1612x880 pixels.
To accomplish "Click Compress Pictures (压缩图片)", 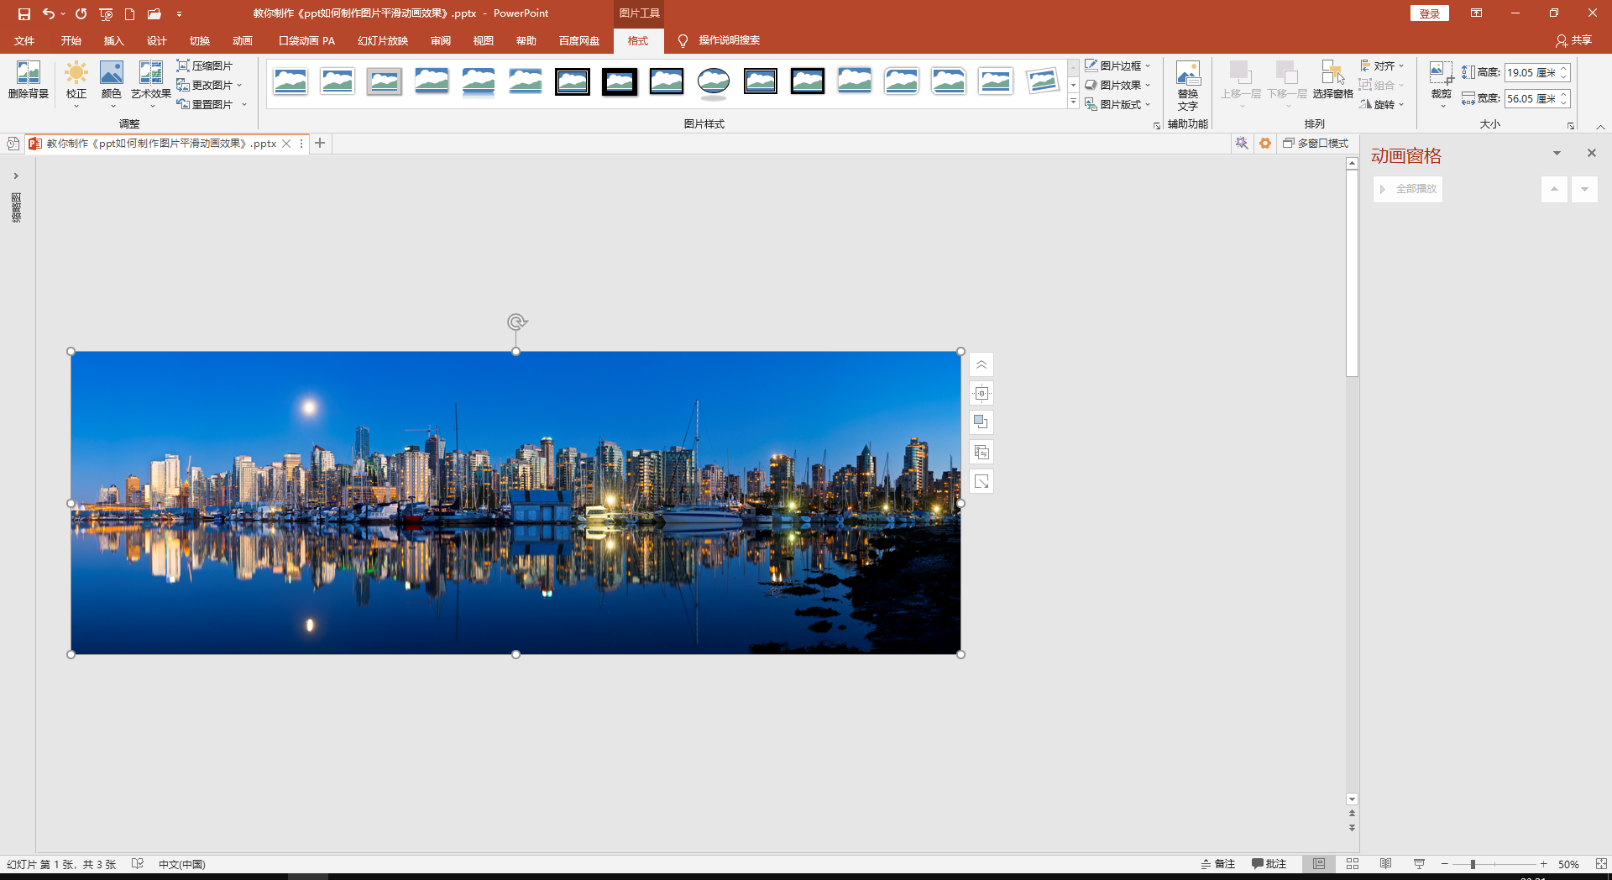I will click(205, 65).
